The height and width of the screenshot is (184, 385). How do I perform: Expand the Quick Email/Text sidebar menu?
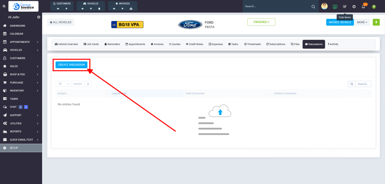tap(21, 140)
